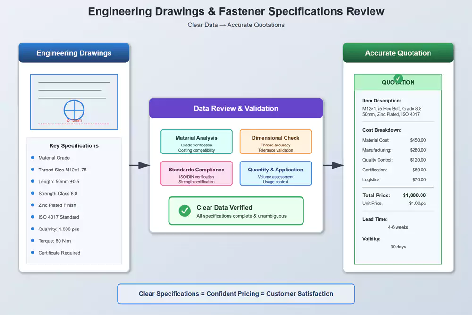
Task: Click the Clear Specifications banner at the bottom
Action: 236,294
